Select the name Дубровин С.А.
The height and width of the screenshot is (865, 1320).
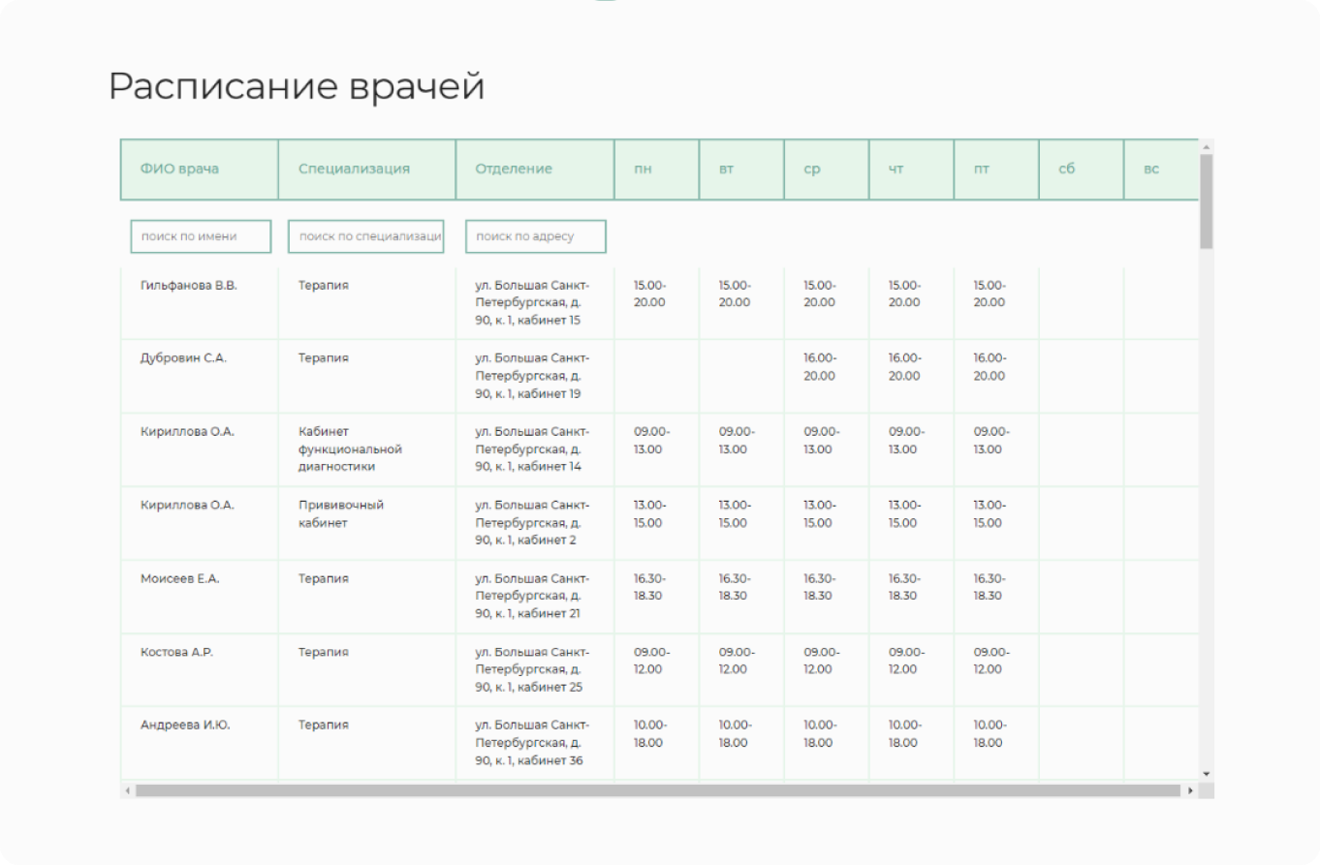click(184, 358)
